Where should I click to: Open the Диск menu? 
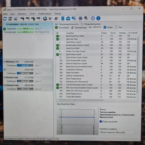tap(13, 14)
